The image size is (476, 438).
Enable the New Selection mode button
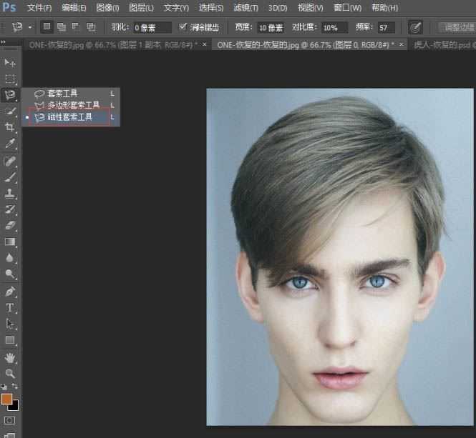click(x=47, y=27)
